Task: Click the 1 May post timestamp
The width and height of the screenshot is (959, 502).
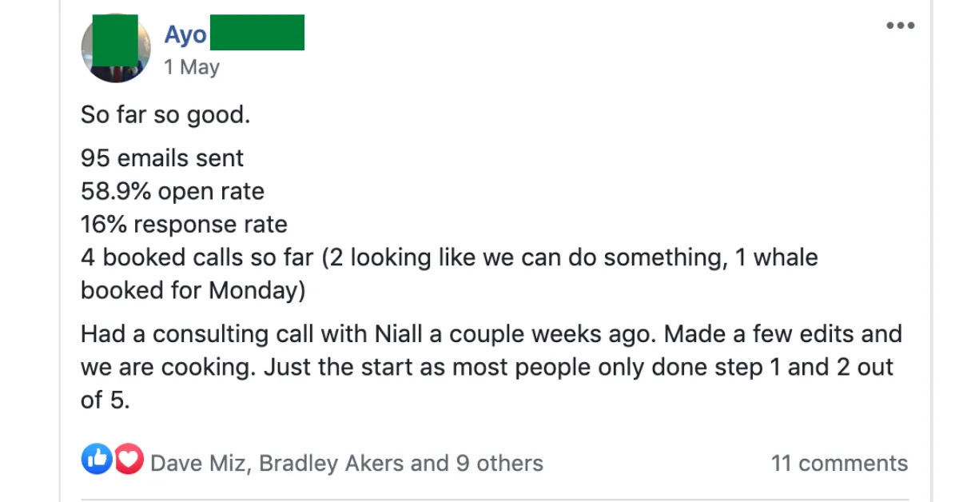Action: (x=192, y=67)
